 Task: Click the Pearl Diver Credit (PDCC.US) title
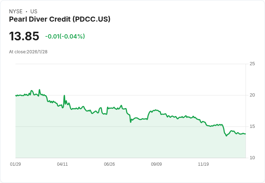coord(59,19)
